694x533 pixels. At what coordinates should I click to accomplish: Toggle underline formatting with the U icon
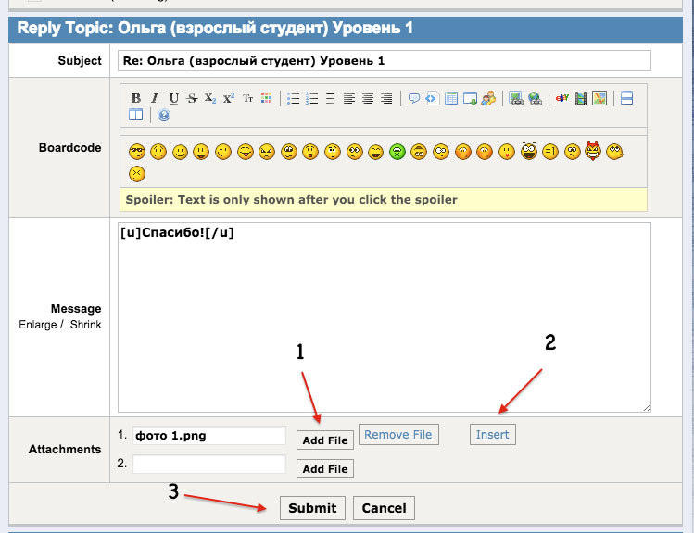point(173,98)
